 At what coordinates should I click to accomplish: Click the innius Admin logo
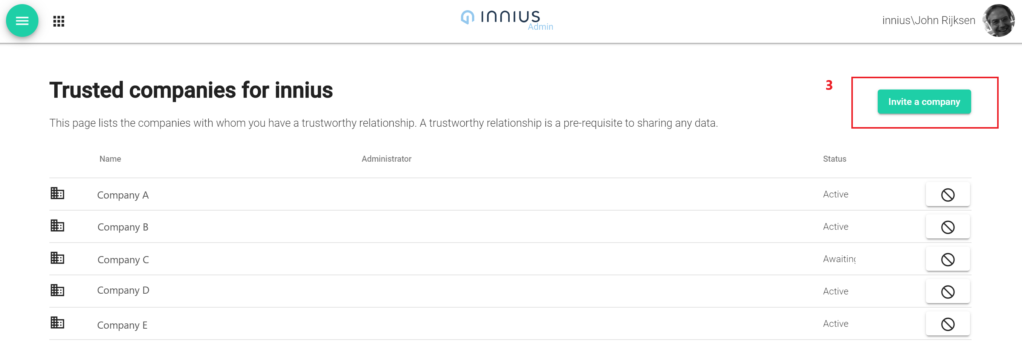[507, 20]
